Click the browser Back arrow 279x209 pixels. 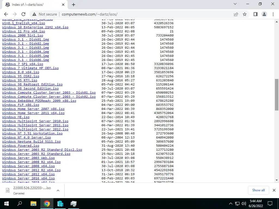pyautogui.click(x=6, y=14)
